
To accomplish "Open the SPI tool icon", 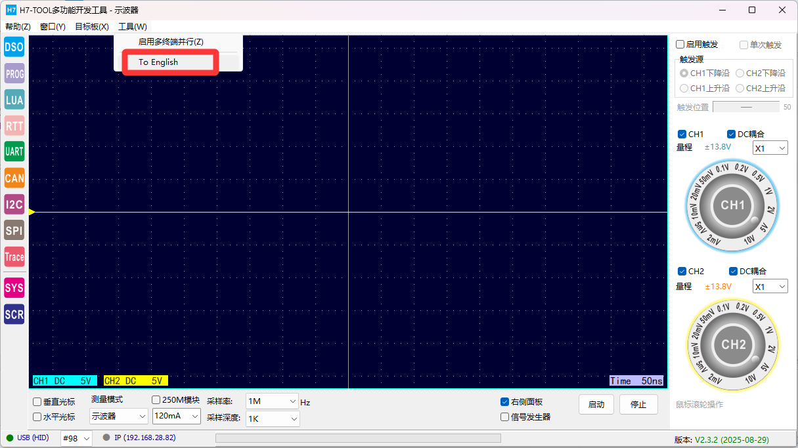I will click(x=14, y=230).
